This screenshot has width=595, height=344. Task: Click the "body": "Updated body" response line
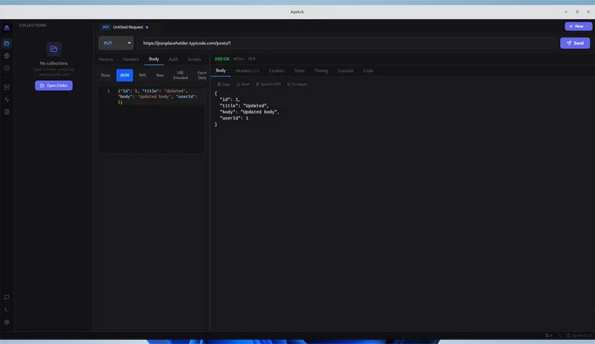click(249, 112)
